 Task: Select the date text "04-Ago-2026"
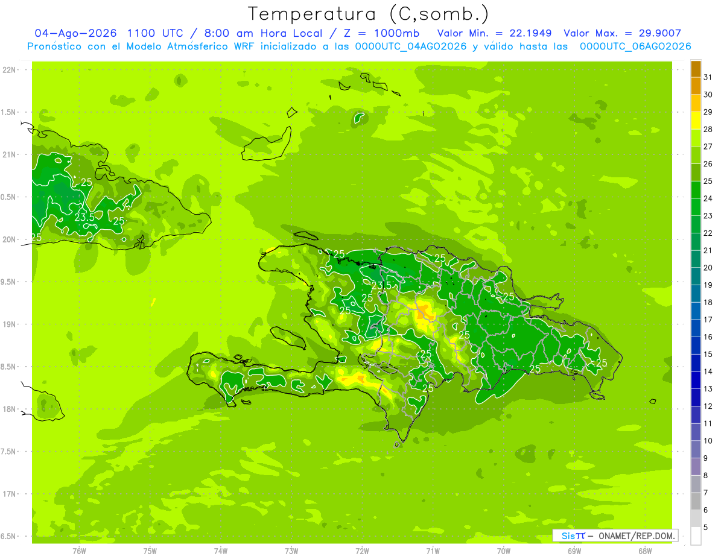75,33
